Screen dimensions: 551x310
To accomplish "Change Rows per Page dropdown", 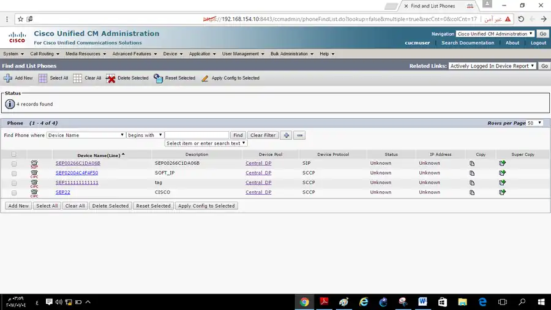I will [534, 123].
